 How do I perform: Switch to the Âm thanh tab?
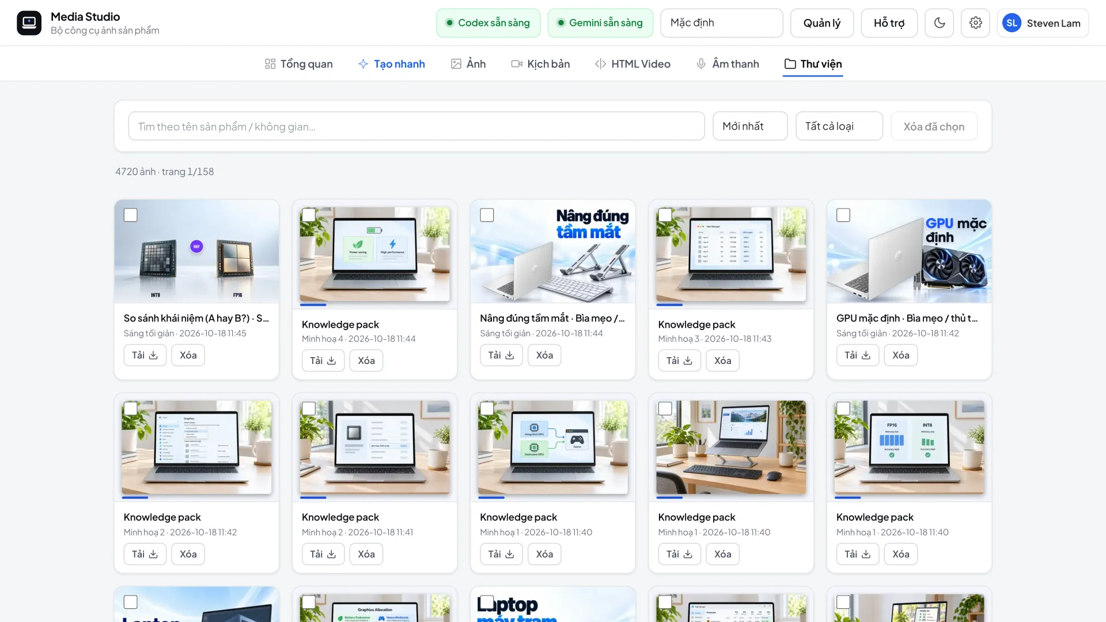(728, 64)
